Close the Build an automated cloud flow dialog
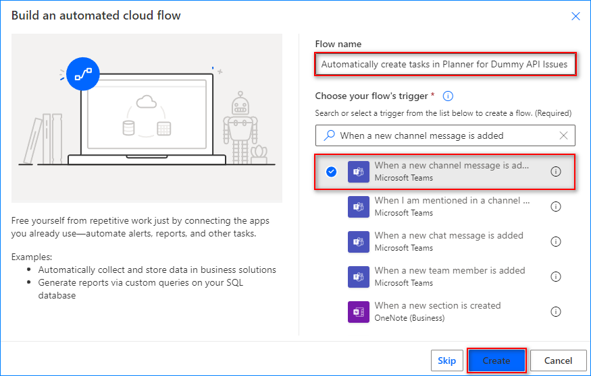The height and width of the screenshot is (376, 591). coord(576,16)
